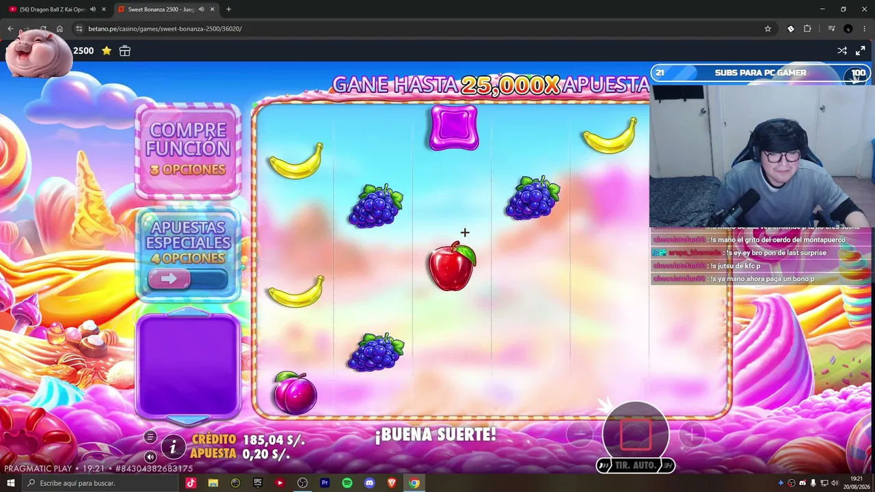The width and height of the screenshot is (875, 492).
Task: Close the Dragon Ball Z Kai tab
Action: pyautogui.click(x=104, y=10)
